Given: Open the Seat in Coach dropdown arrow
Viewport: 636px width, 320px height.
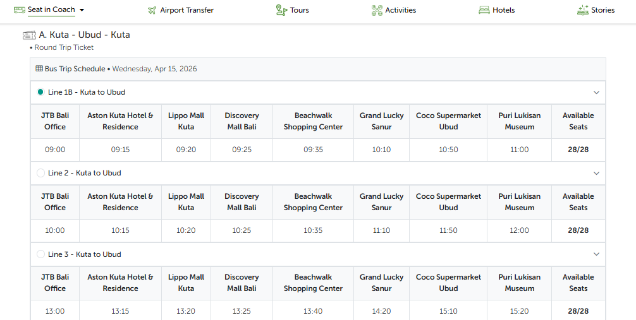Looking at the screenshot, I should coord(82,10).
